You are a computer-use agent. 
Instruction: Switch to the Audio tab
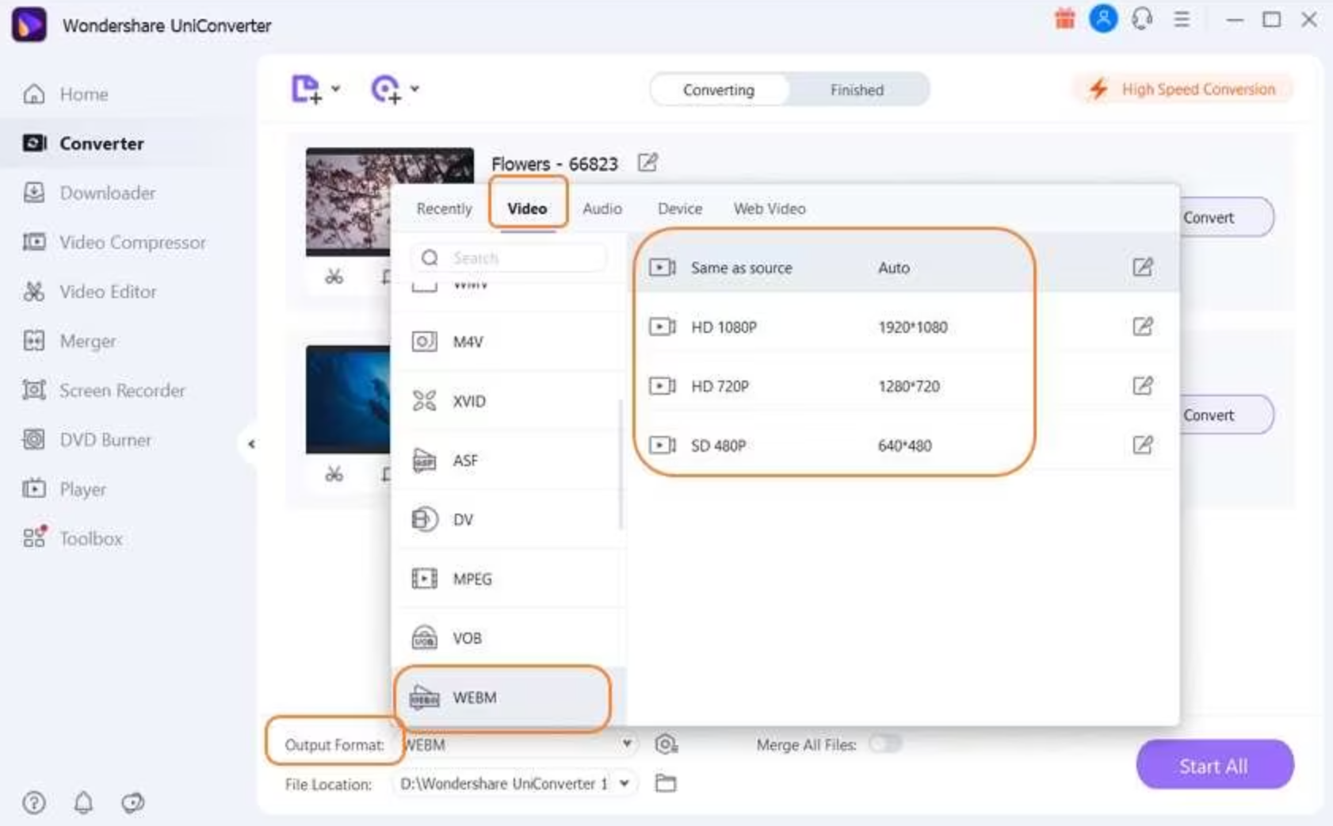(602, 208)
